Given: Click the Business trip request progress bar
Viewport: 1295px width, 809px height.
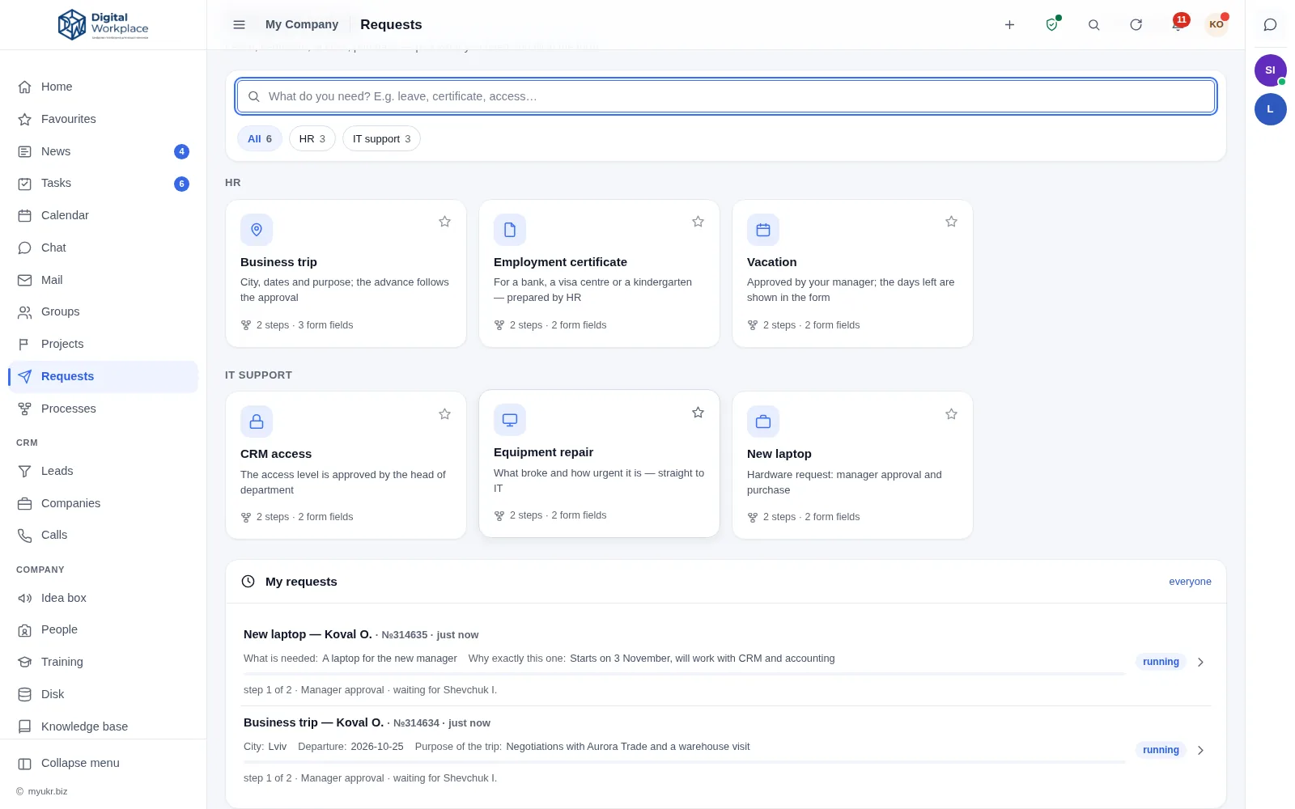Looking at the screenshot, I should click(x=684, y=762).
